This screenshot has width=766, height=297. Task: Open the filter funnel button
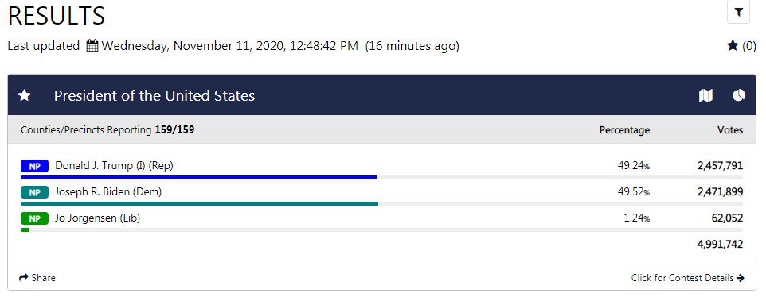coord(738,12)
